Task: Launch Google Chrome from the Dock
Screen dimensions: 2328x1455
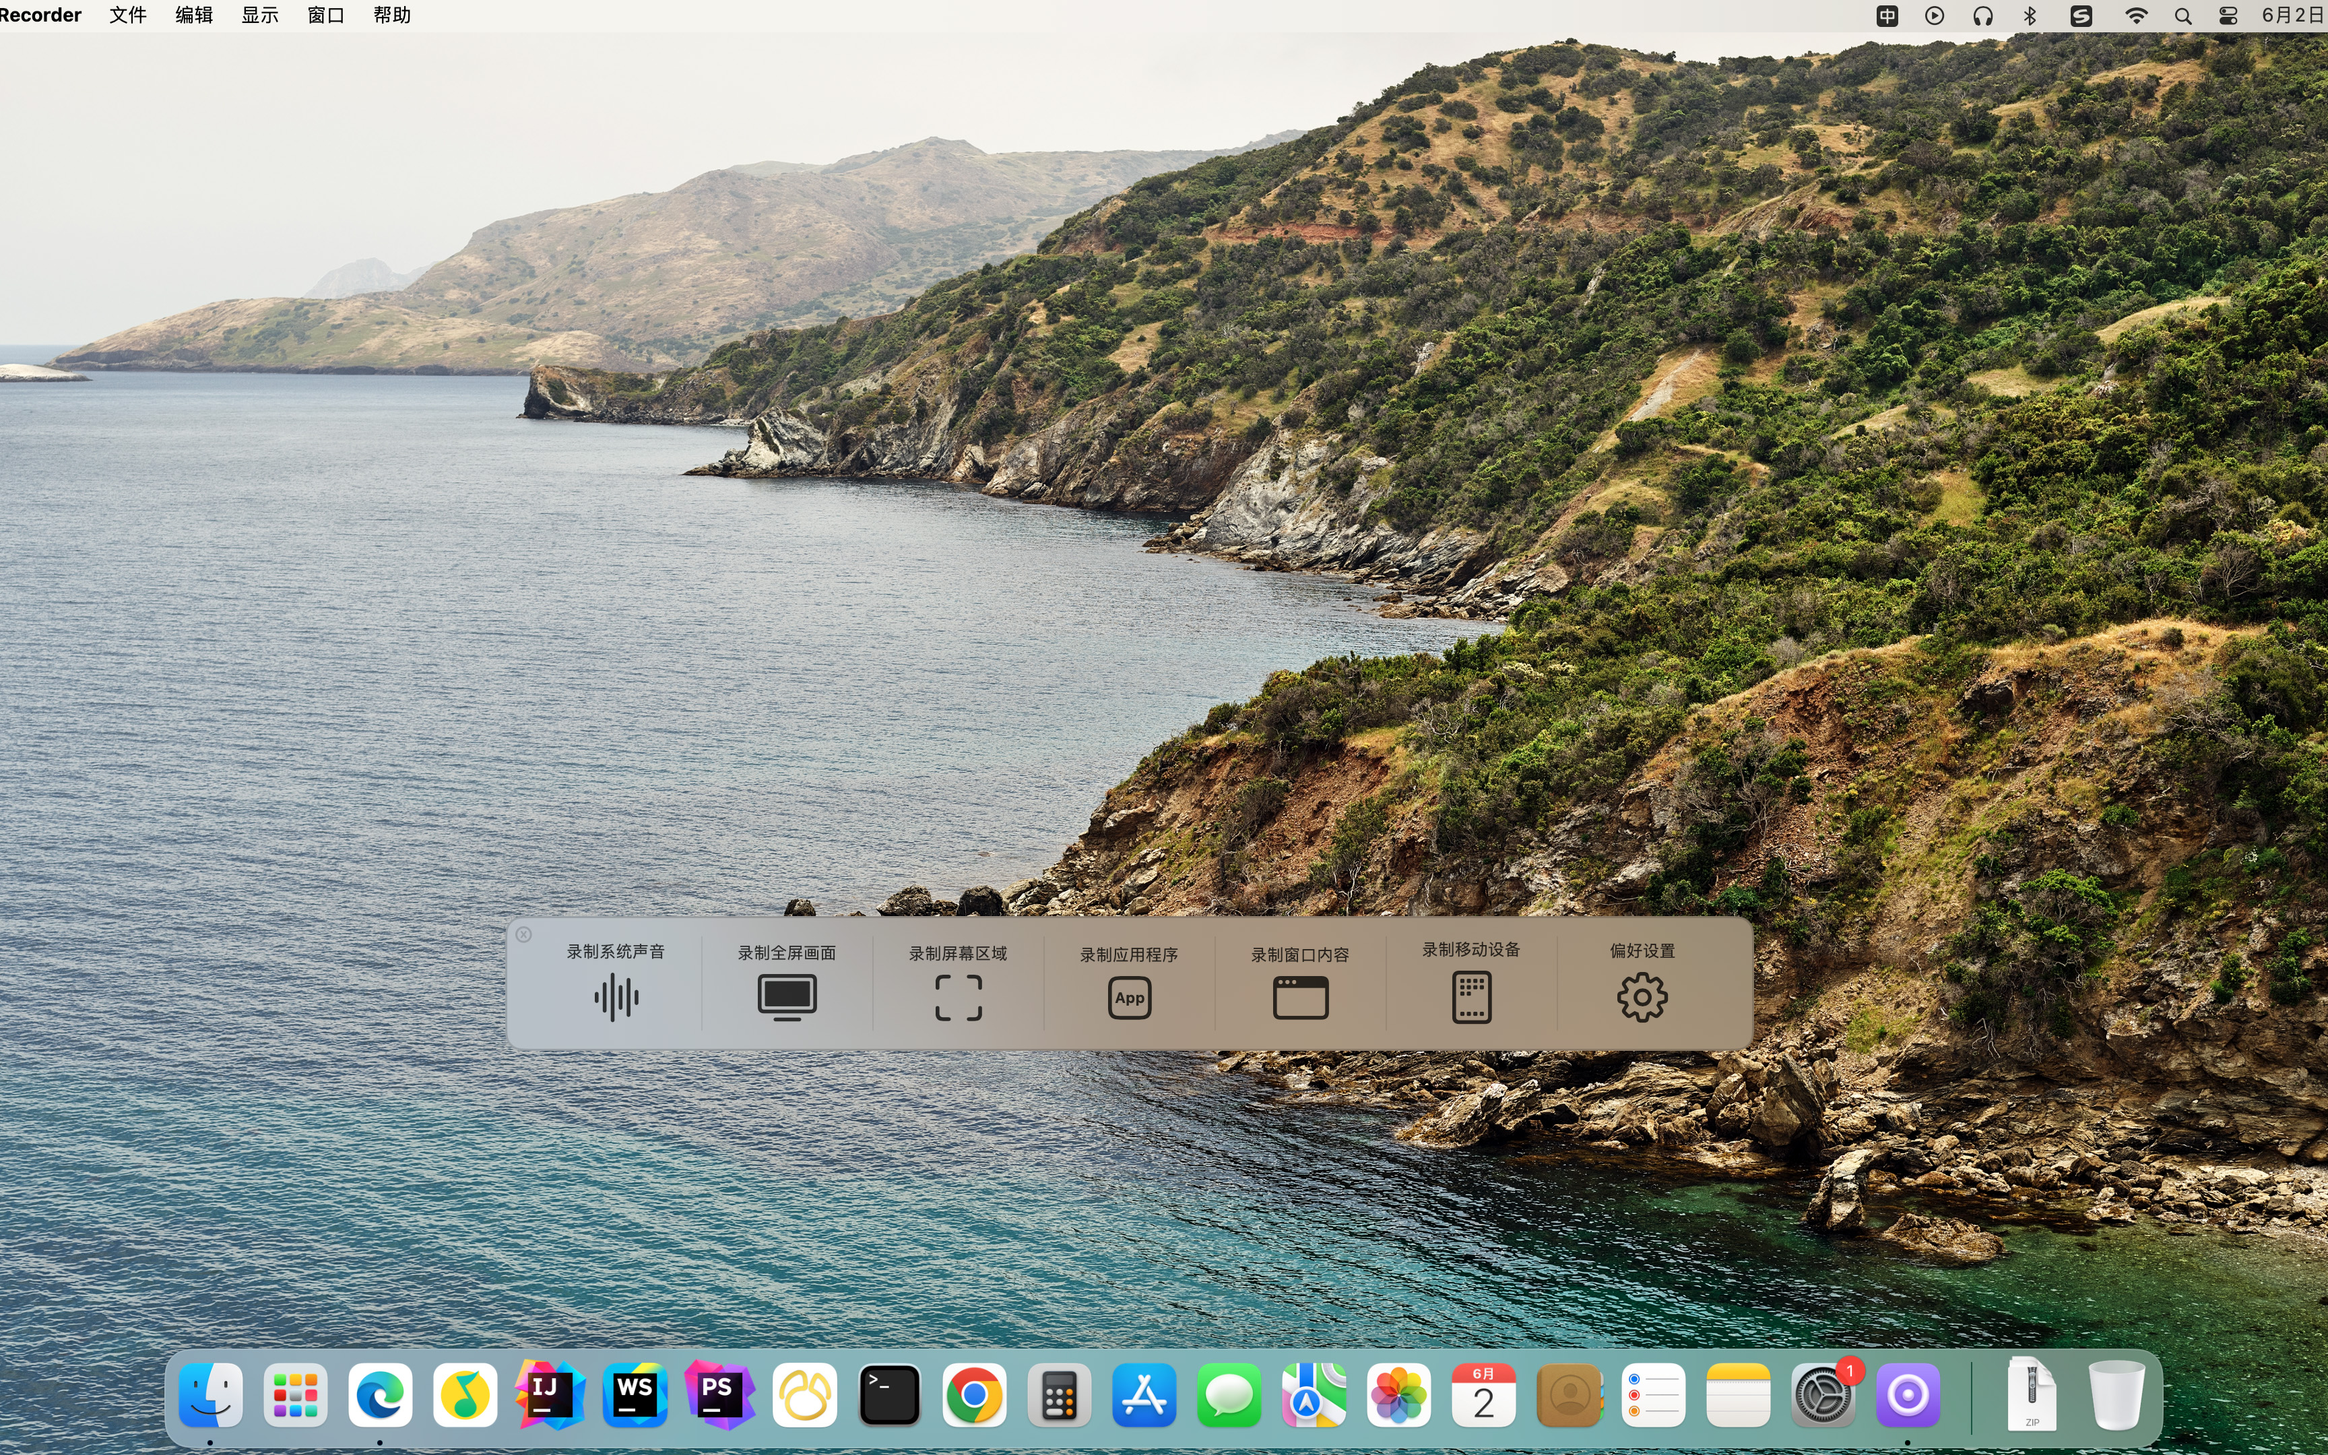Action: pyautogui.click(x=975, y=1395)
